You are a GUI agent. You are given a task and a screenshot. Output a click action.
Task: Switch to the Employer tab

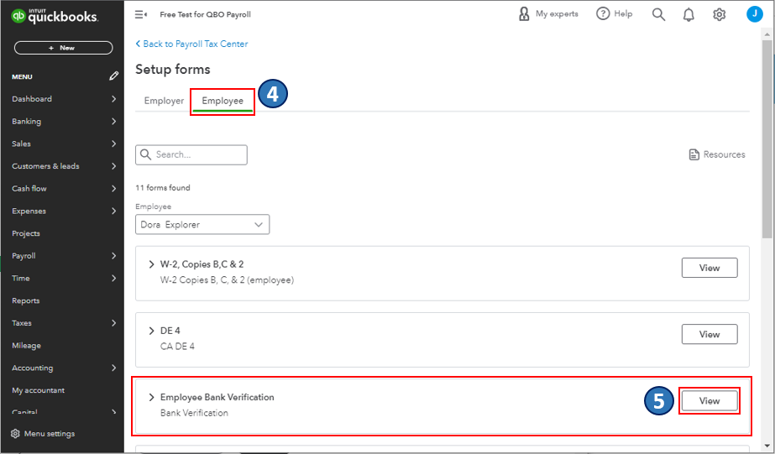164,101
